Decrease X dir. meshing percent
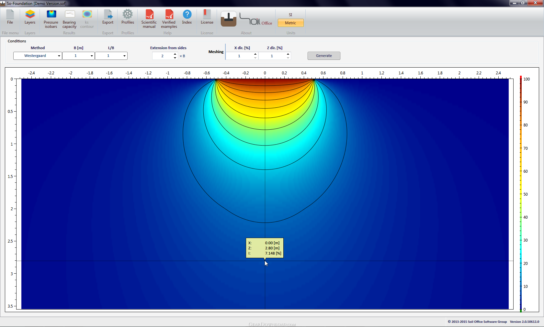 [255, 58]
